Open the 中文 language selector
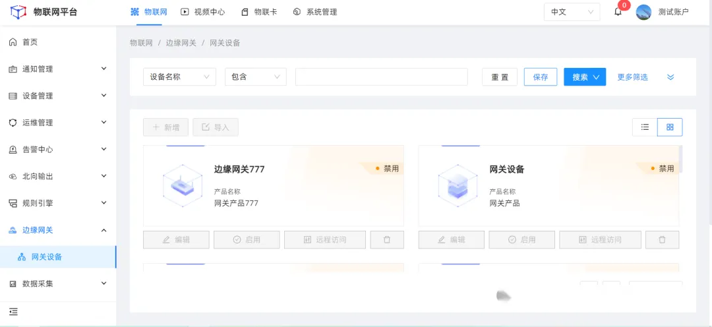 pos(572,13)
